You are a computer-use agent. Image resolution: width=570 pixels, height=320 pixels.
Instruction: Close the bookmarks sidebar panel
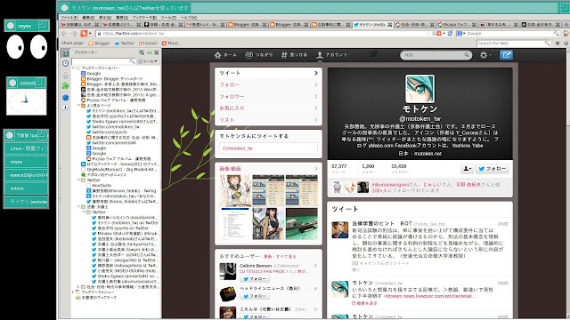157,52
